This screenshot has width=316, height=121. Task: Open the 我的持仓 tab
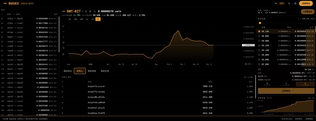pyautogui.click(x=67, y=71)
